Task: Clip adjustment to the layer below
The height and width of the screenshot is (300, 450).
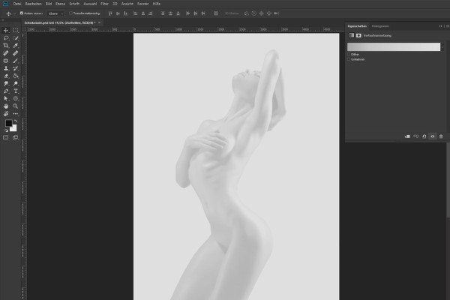Action: pyautogui.click(x=407, y=136)
